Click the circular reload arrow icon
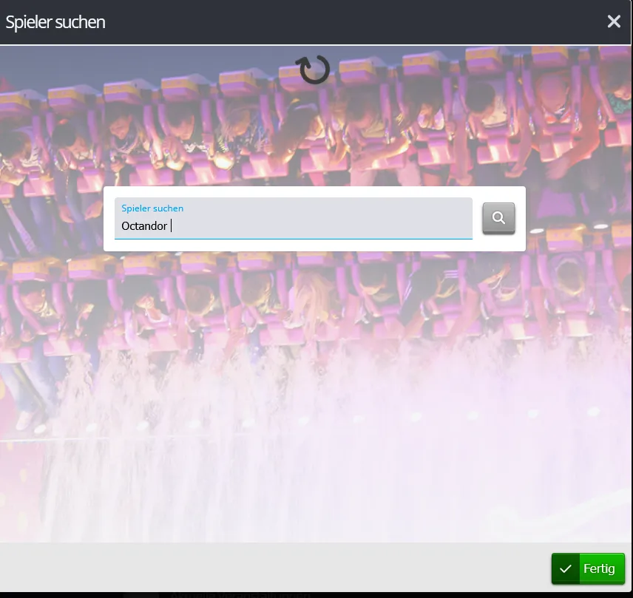The height and width of the screenshot is (598, 633). [x=314, y=69]
